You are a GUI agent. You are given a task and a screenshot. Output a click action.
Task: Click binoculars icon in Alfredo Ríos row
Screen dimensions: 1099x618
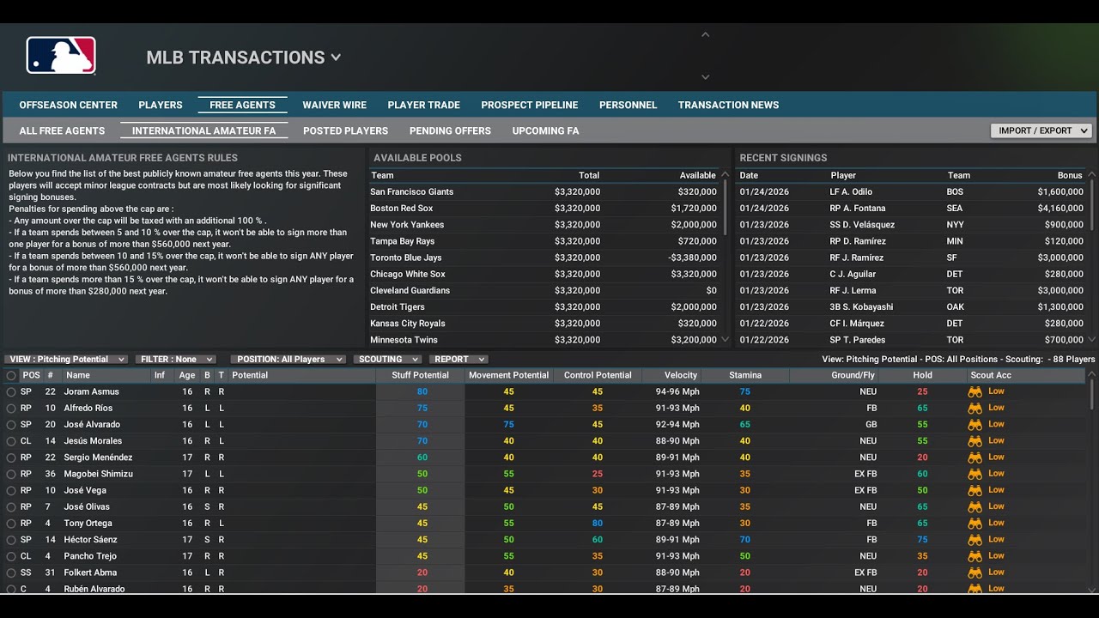(x=975, y=408)
